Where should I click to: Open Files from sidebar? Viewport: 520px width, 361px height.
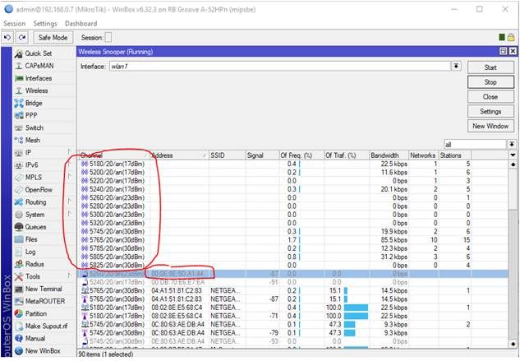[x=31, y=239]
